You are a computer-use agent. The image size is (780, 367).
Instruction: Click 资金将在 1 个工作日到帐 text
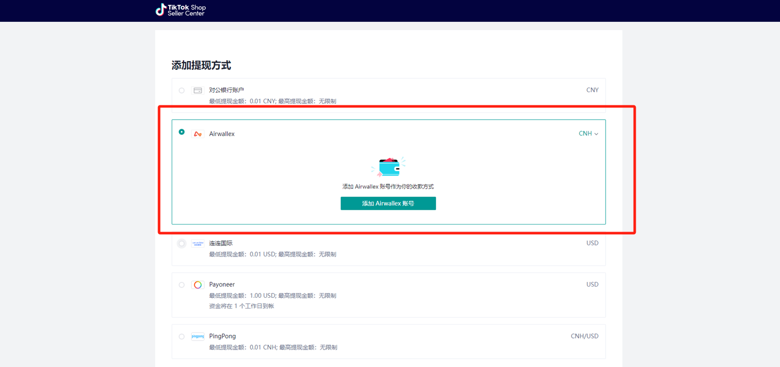pyautogui.click(x=242, y=306)
